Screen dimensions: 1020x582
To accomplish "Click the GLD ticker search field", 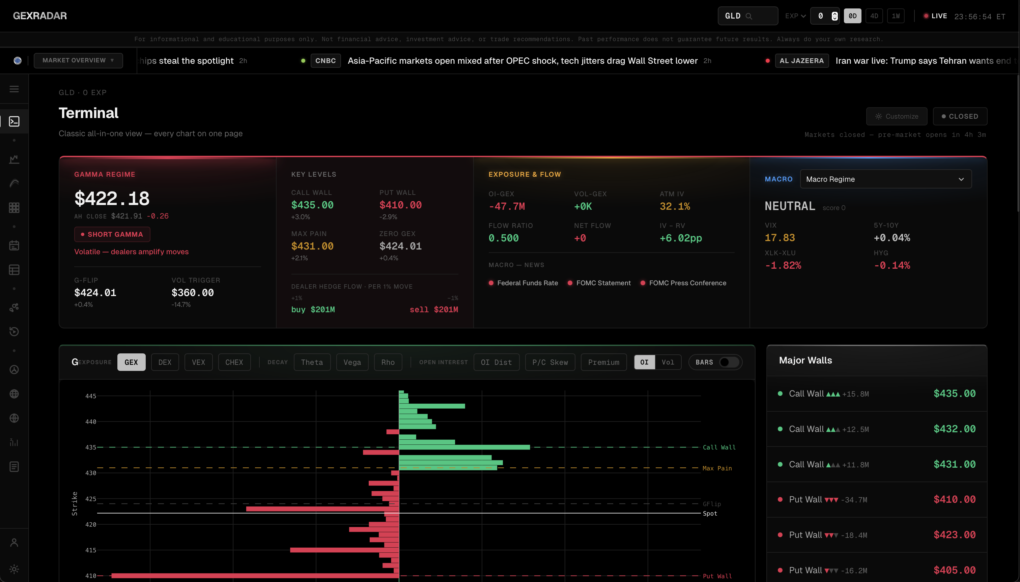I will 748,16.
